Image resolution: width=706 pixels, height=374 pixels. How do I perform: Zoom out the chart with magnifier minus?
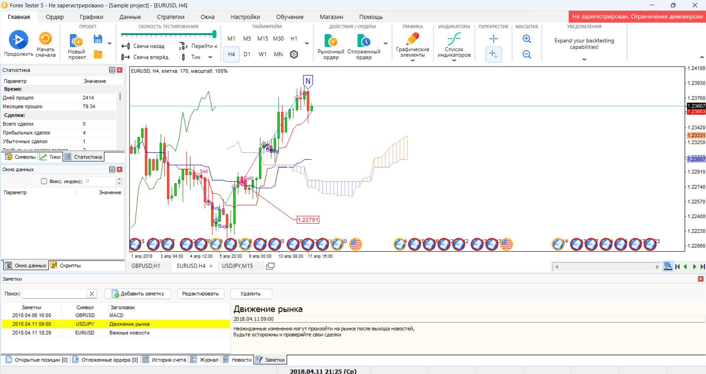point(527,54)
